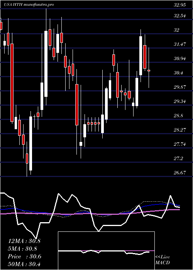Screen dimensions: 193x270
Task: Click the 27.2 price axis label
Action: [x=178, y=159]
